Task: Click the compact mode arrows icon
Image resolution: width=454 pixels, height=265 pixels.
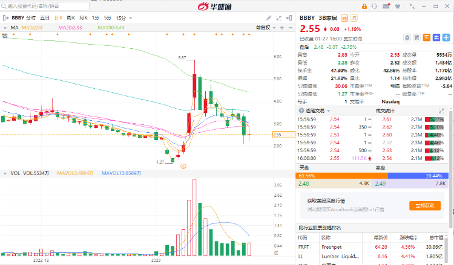Action: (x=412, y=6)
